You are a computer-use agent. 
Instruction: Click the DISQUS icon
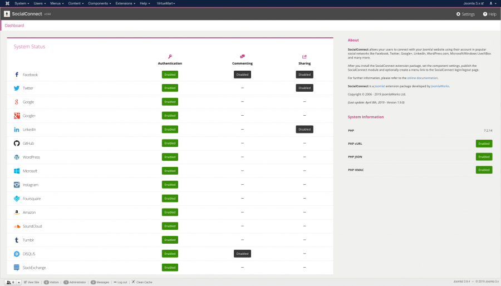17,254
